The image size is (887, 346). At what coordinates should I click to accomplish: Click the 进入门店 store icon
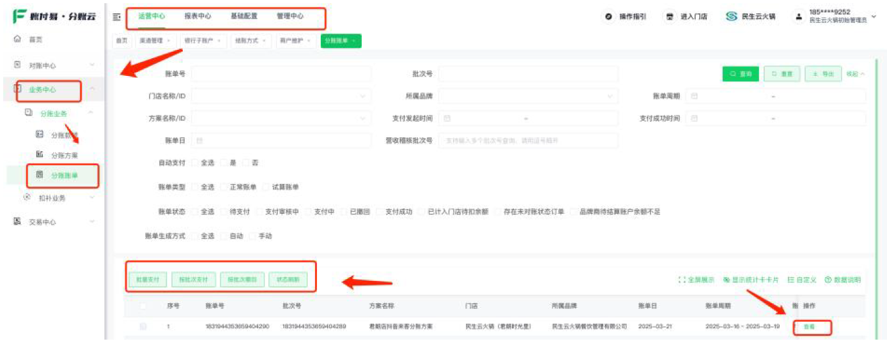(669, 17)
